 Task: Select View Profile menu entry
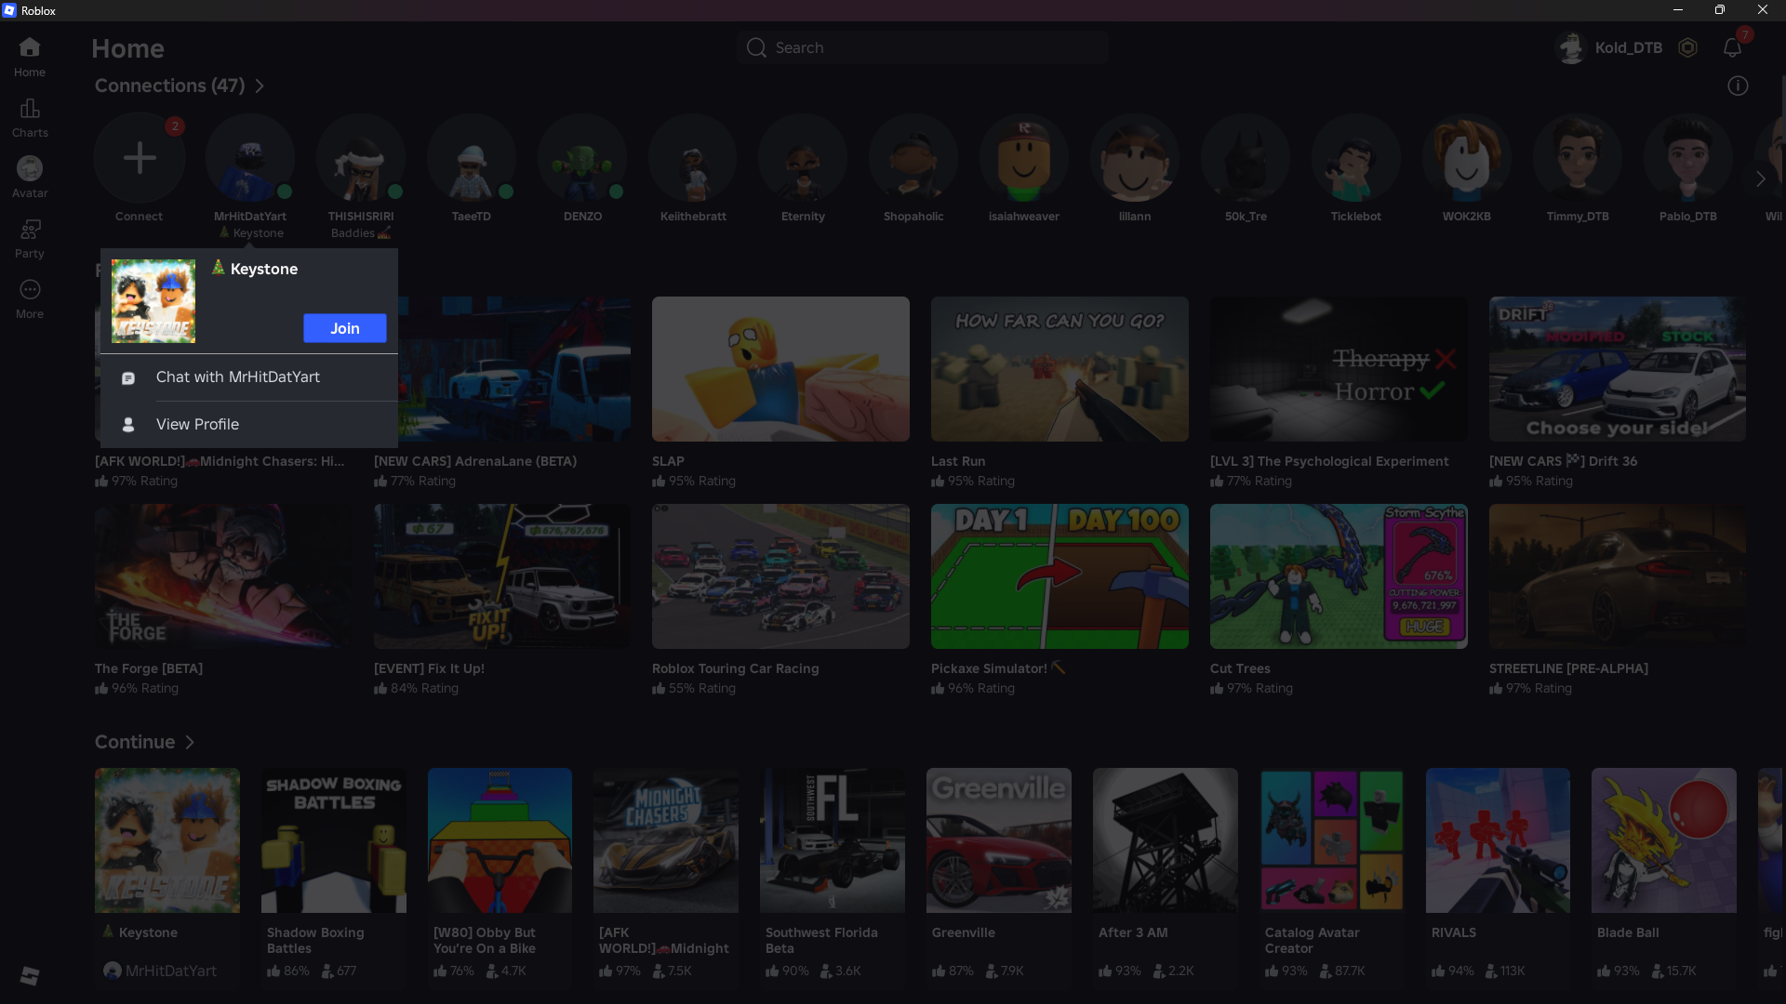click(x=197, y=425)
